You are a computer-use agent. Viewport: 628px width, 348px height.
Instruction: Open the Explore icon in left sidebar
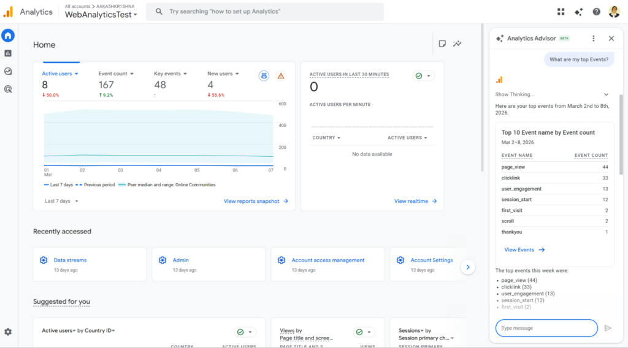8,71
